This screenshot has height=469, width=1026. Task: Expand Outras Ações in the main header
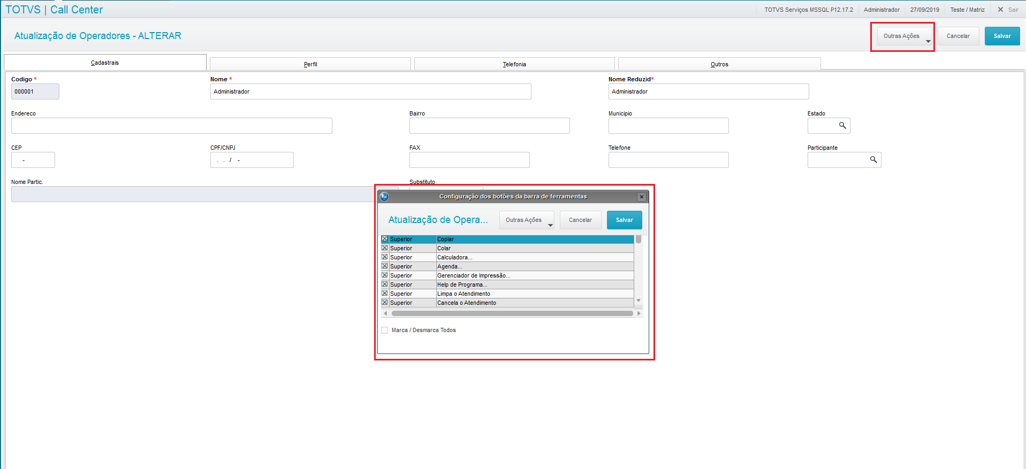[905, 36]
